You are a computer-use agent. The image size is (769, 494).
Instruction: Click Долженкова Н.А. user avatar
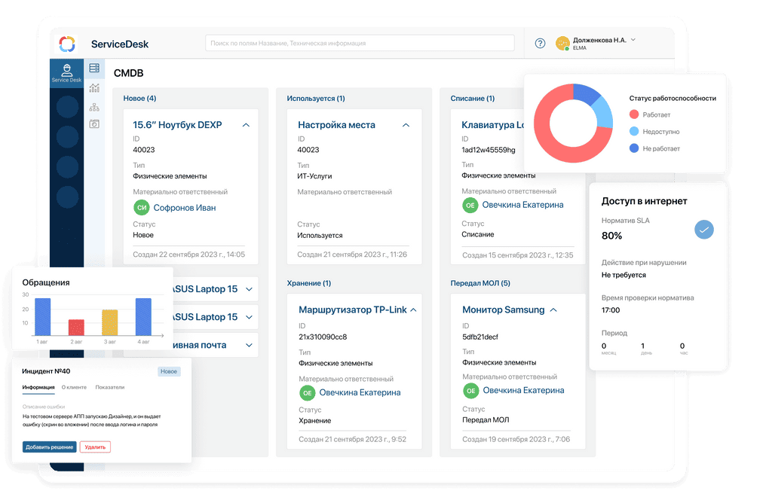point(562,44)
